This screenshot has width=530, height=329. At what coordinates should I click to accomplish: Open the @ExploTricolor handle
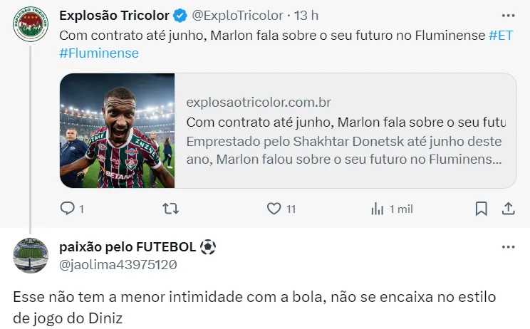point(238,16)
